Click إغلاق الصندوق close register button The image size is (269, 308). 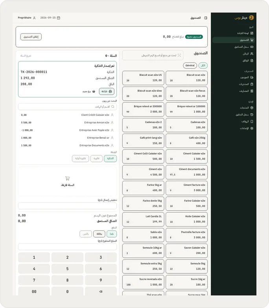coord(31,37)
